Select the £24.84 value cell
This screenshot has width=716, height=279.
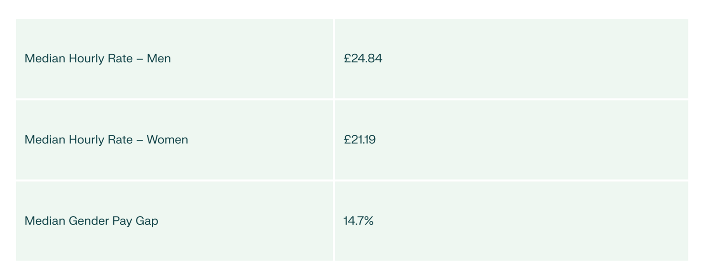point(363,59)
